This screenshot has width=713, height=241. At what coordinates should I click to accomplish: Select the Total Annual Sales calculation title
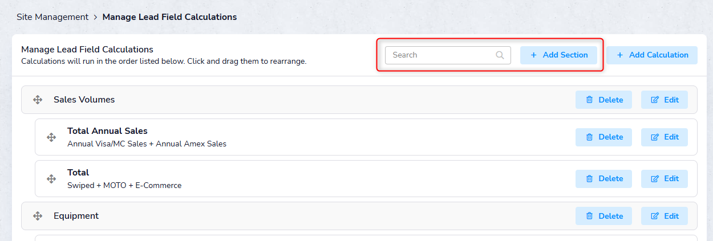[x=107, y=131]
